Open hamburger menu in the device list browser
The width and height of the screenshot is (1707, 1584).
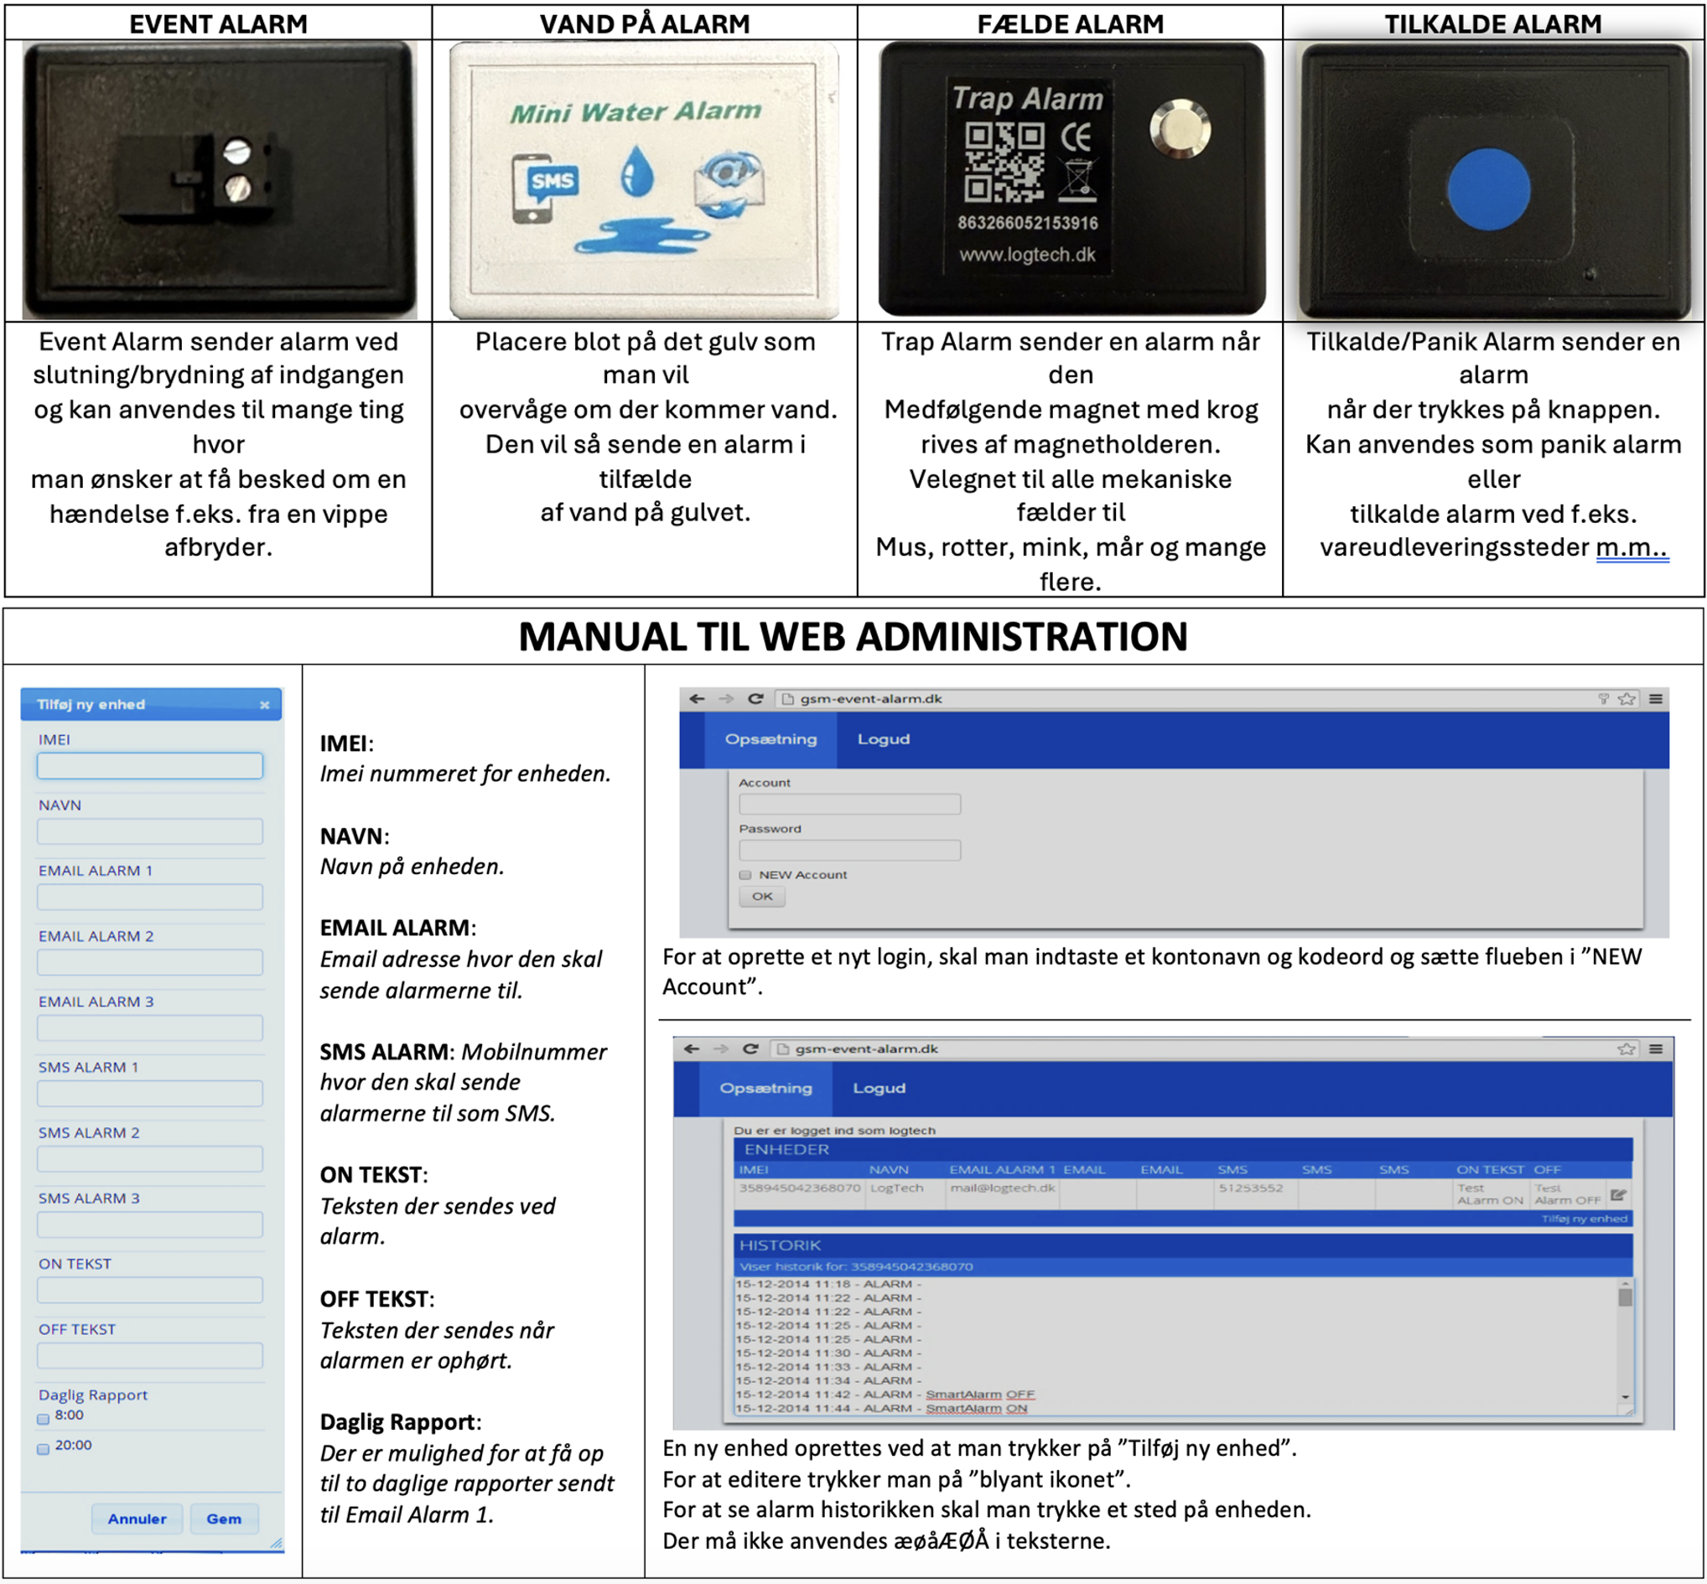click(1656, 1048)
